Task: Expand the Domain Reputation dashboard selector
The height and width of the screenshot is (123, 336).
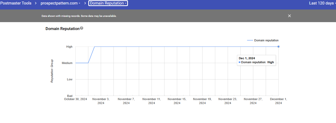Action: pyautogui.click(x=108, y=3)
